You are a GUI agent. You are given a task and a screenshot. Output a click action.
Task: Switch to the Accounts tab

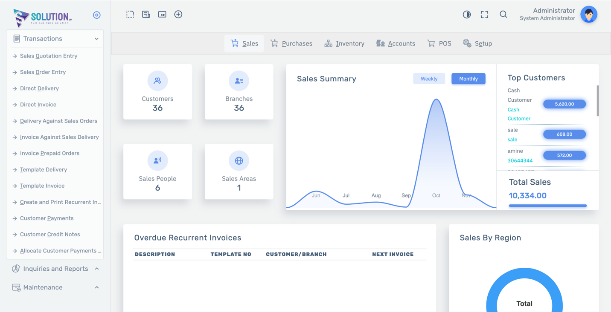[x=396, y=43]
